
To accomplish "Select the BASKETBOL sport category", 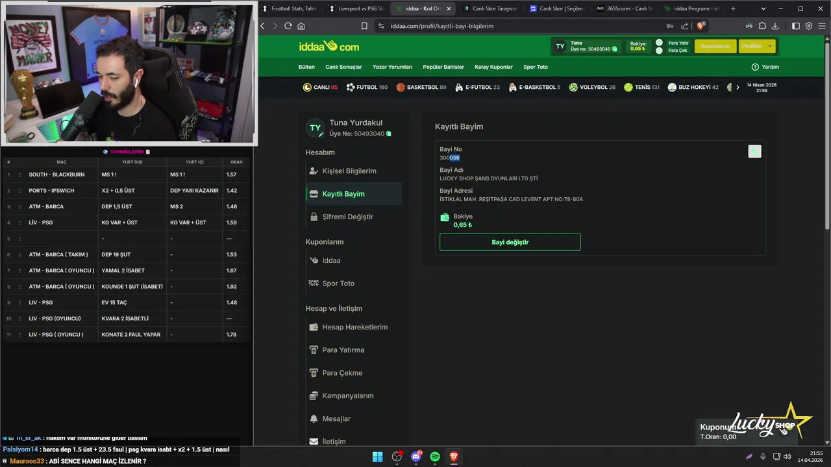I will click(421, 87).
